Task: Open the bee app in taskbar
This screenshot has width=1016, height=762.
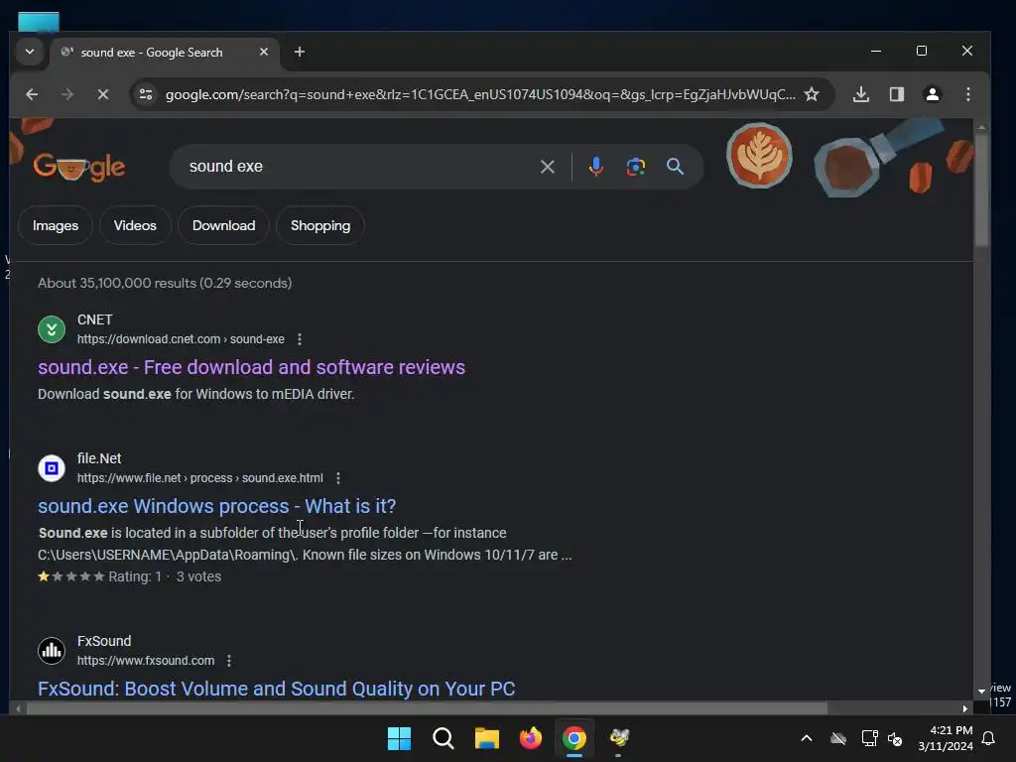Action: click(x=619, y=738)
